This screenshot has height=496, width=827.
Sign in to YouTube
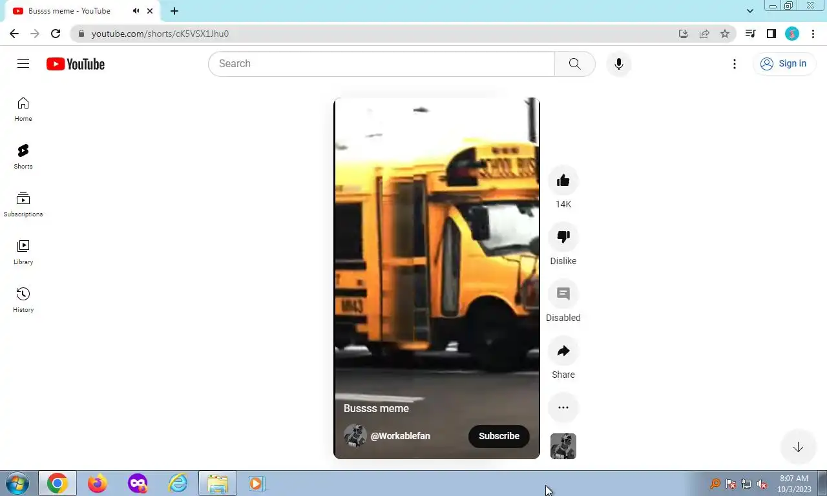pyautogui.click(x=784, y=63)
